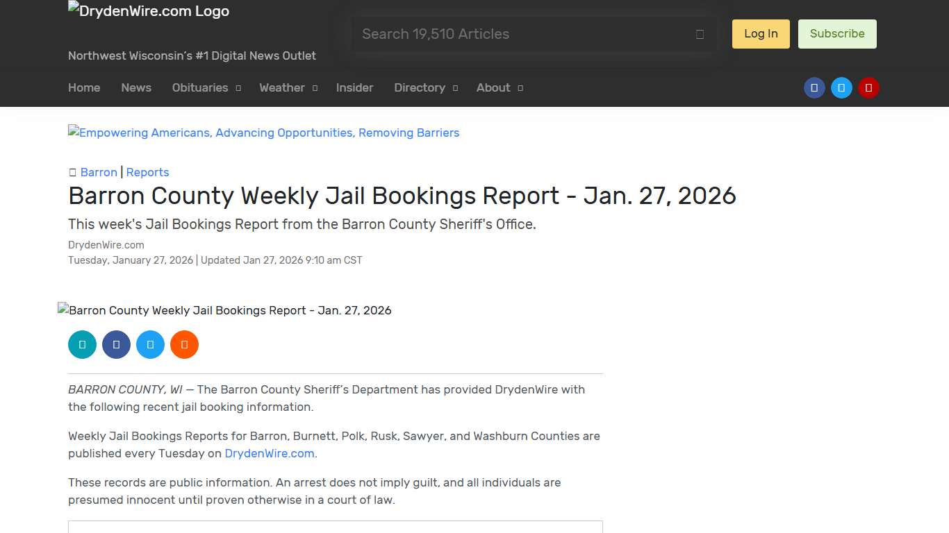Viewport: 949px width, 533px height.
Task: Click the teal SMS share icon
Action: 82,344
